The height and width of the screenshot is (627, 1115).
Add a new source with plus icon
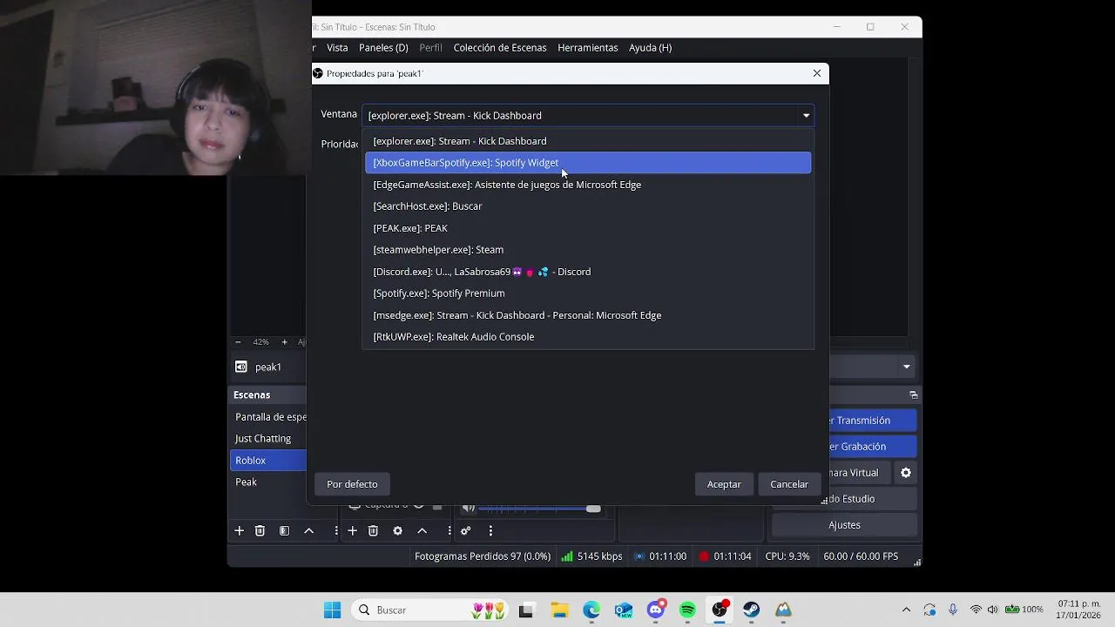352,530
